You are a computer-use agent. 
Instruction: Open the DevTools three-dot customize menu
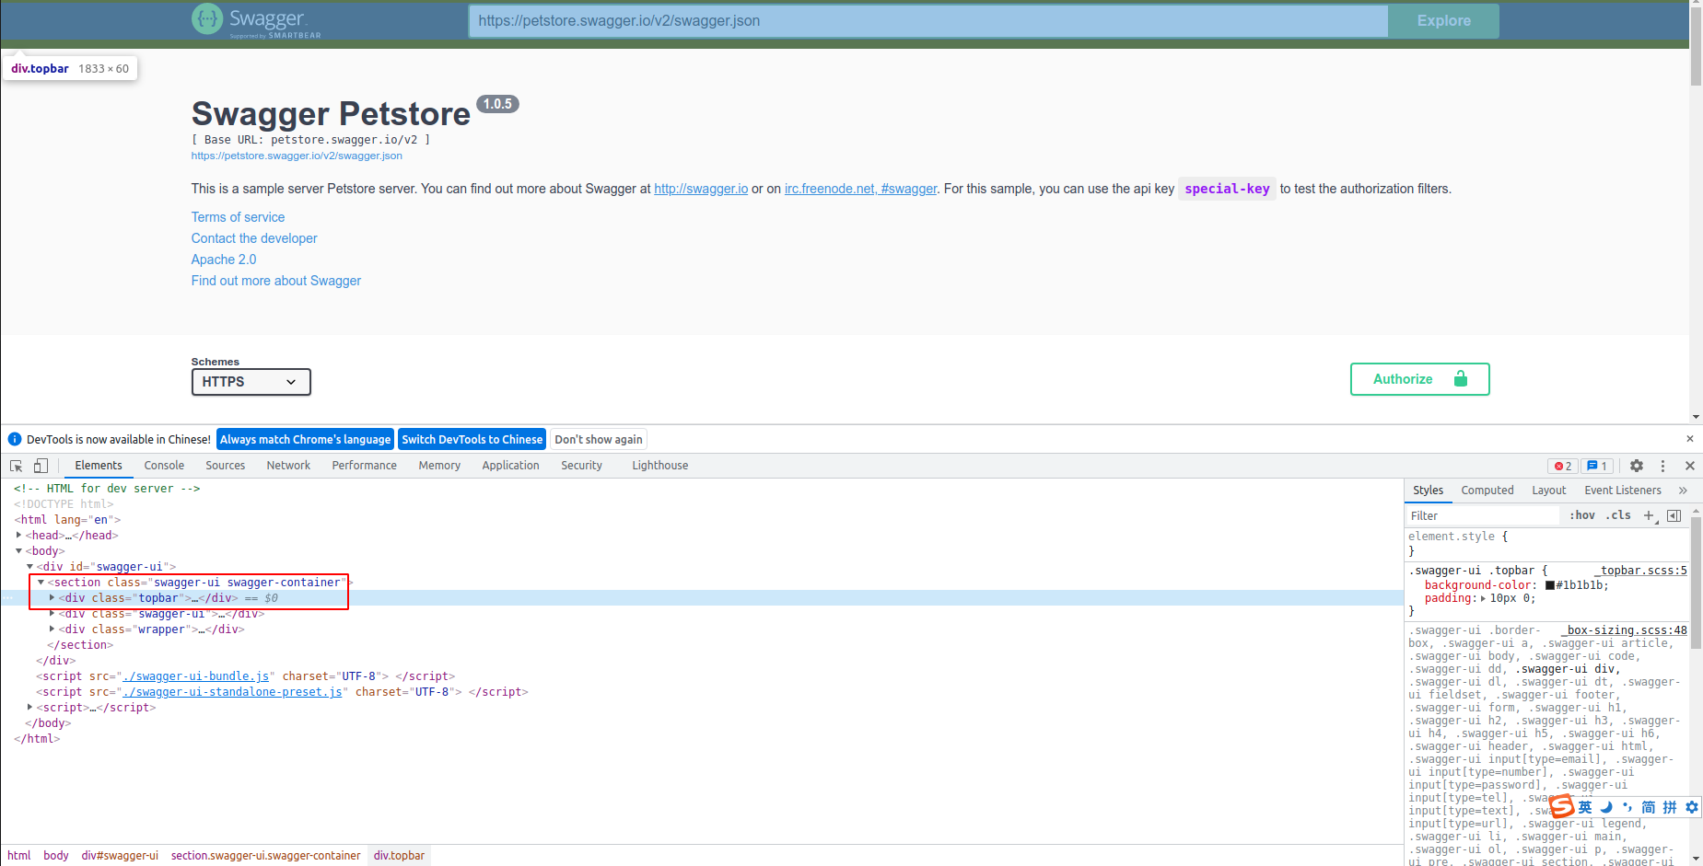tap(1663, 466)
